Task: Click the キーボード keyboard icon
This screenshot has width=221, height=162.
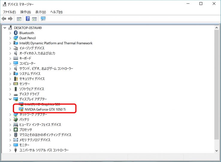Action: [x=16, y=58]
